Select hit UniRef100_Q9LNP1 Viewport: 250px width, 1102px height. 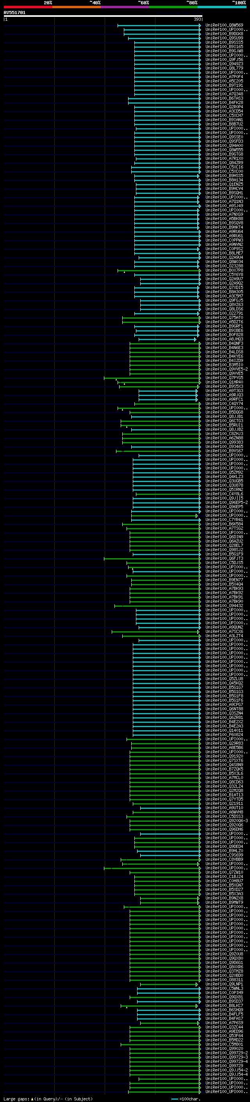(224, 984)
